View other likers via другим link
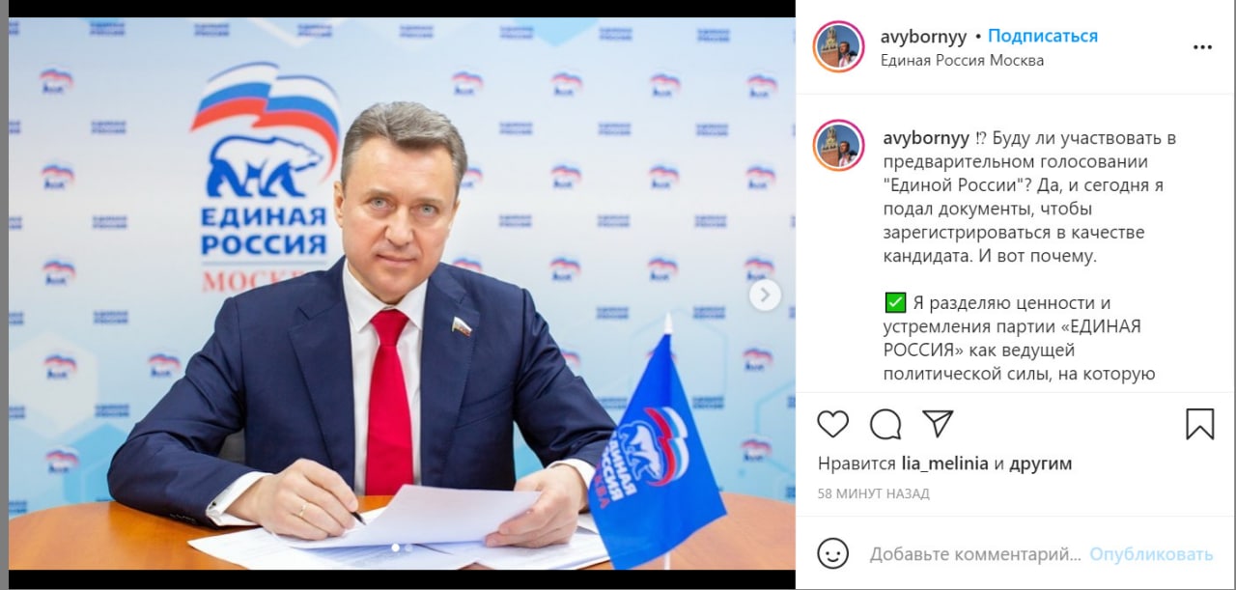1236x590 pixels. (1041, 464)
